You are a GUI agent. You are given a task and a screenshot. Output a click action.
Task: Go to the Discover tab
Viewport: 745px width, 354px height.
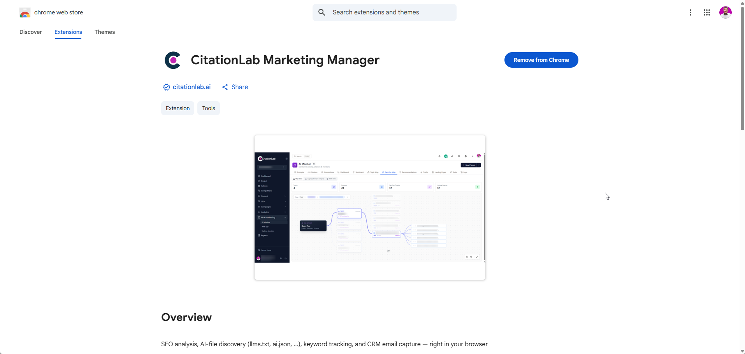(x=31, y=32)
